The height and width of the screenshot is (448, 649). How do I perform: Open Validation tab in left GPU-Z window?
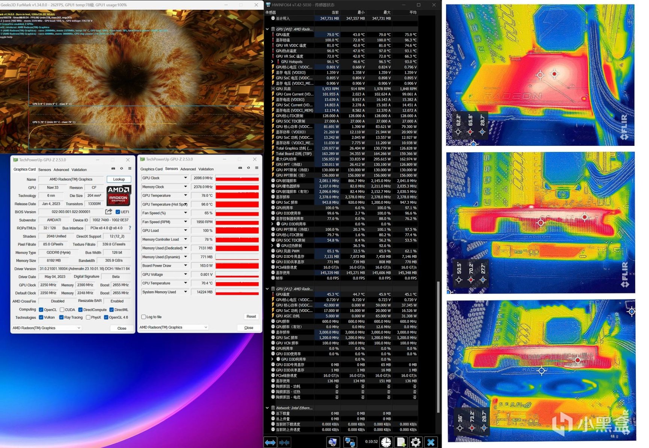[x=79, y=170]
